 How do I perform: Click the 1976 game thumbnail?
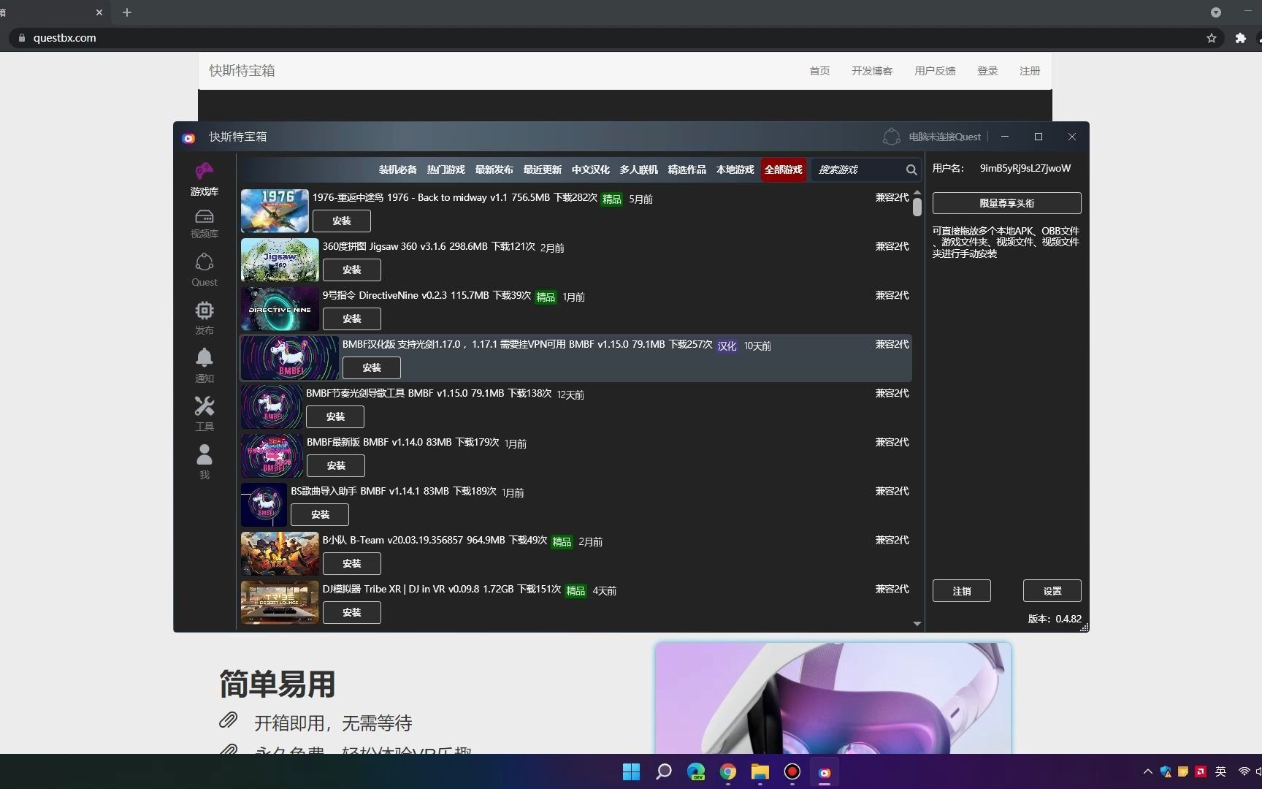point(275,211)
